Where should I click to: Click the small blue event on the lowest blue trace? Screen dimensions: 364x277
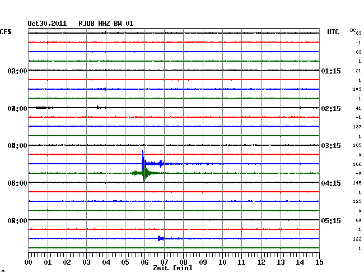pos(161,238)
